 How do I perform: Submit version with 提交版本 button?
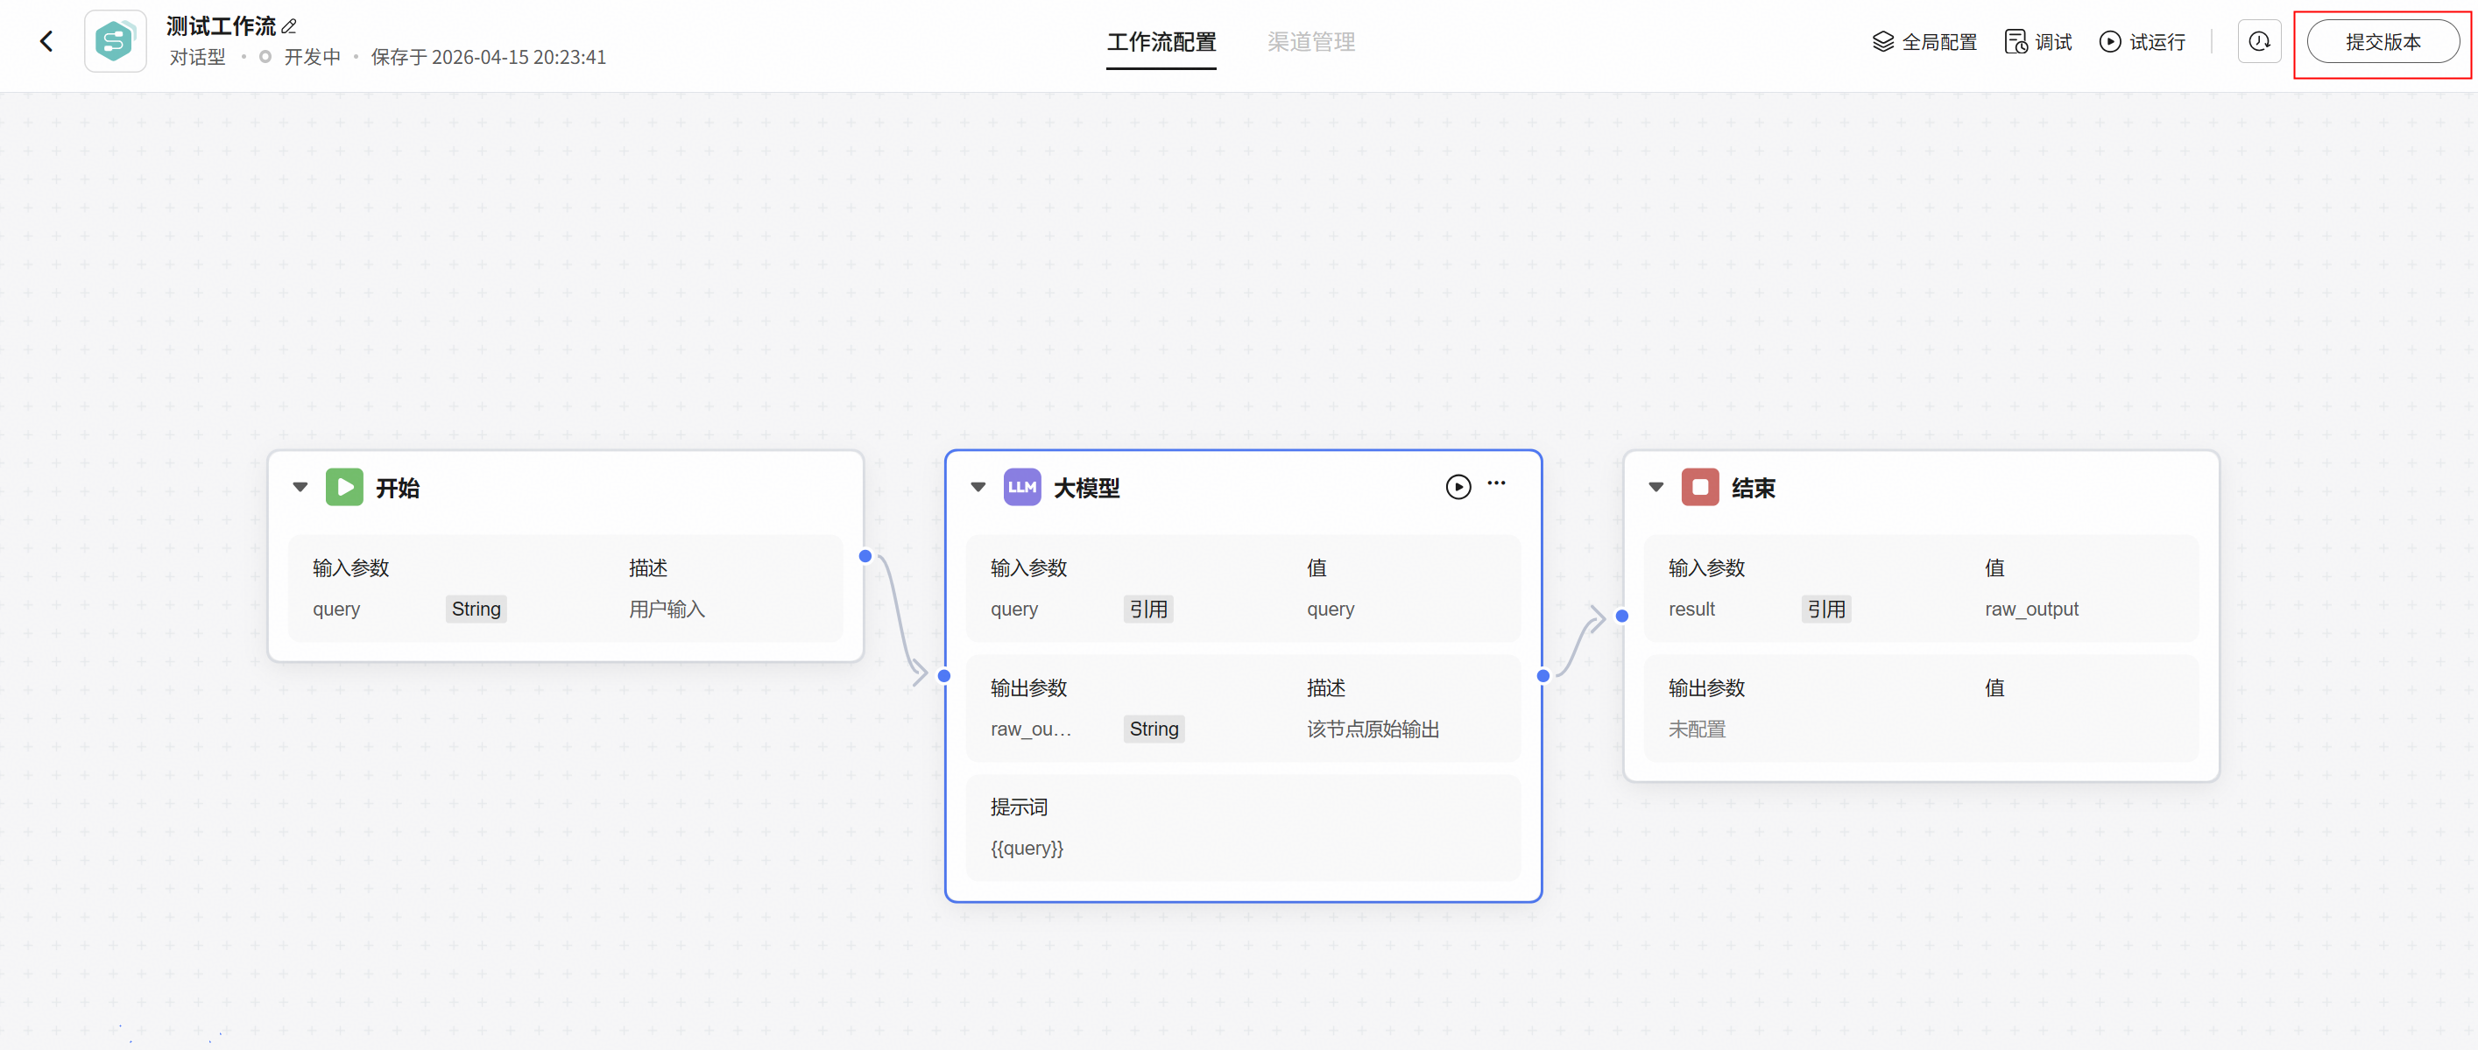(2383, 41)
